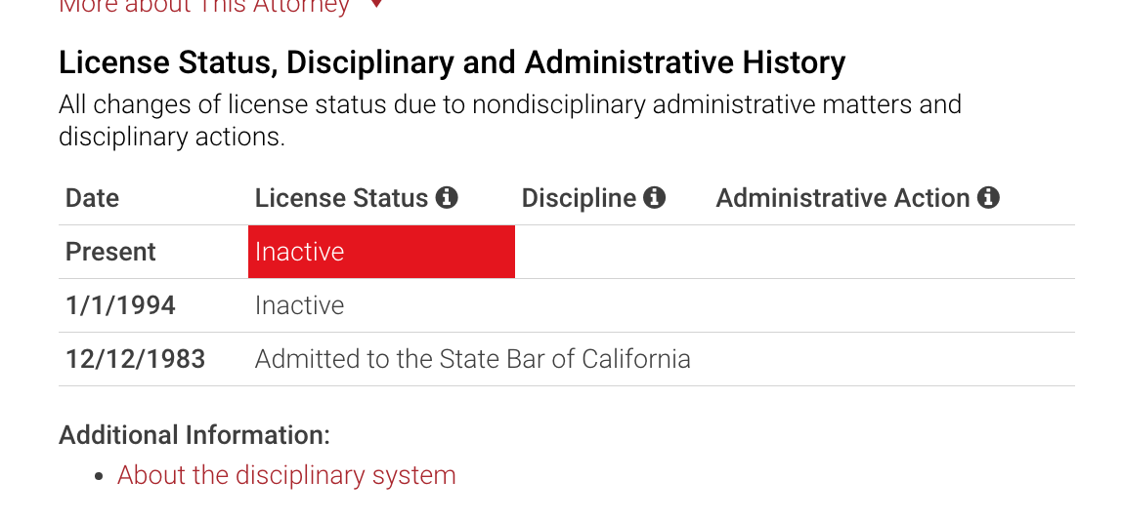The image size is (1123, 520).
Task: Select the 1/1/1994 date entry
Action: click(x=120, y=305)
